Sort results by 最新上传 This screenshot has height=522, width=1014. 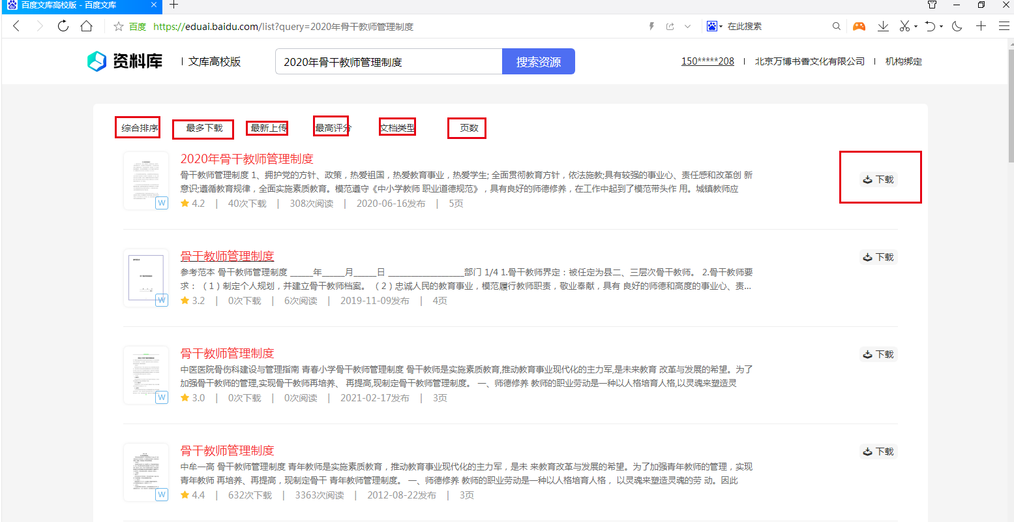click(x=268, y=129)
